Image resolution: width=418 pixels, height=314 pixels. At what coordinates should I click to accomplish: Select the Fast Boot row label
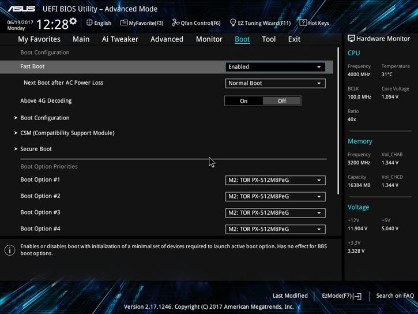[32, 66]
